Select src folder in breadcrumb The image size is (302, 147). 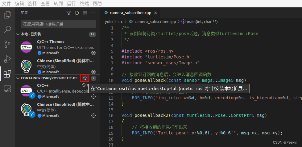tap(120, 22)
